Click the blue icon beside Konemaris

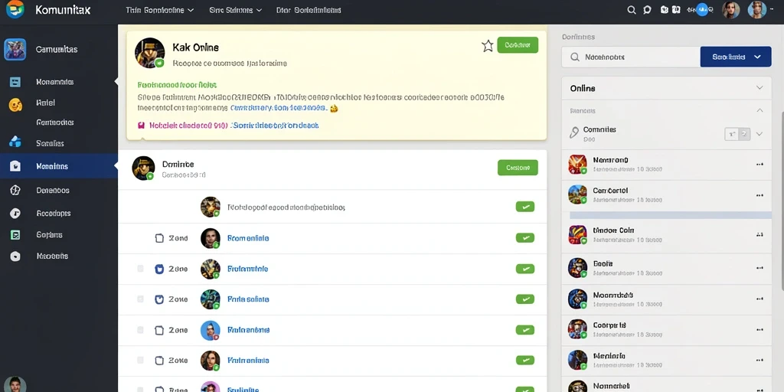point(15,82)
